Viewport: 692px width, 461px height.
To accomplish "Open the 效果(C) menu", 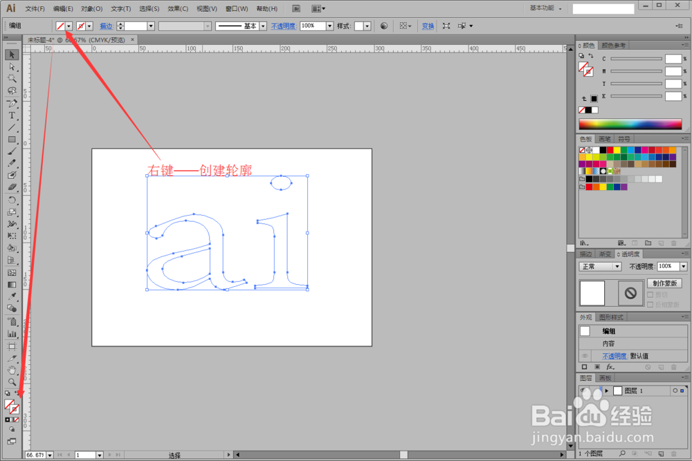I will pos(178,8).
